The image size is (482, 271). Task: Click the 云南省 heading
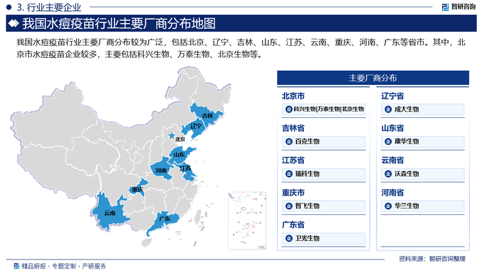[x=393, y=160]
